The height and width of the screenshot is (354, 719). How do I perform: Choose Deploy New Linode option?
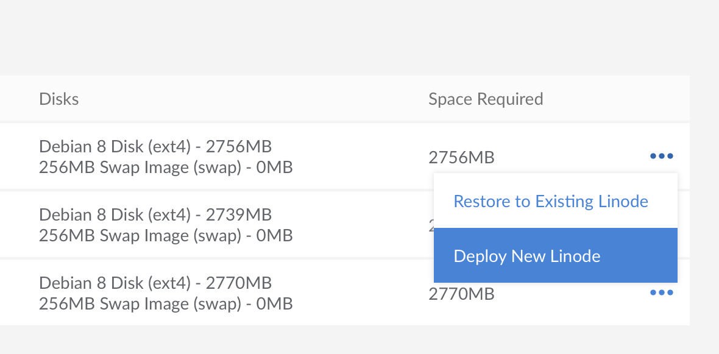pyautogui.click(x=527, y=256)
